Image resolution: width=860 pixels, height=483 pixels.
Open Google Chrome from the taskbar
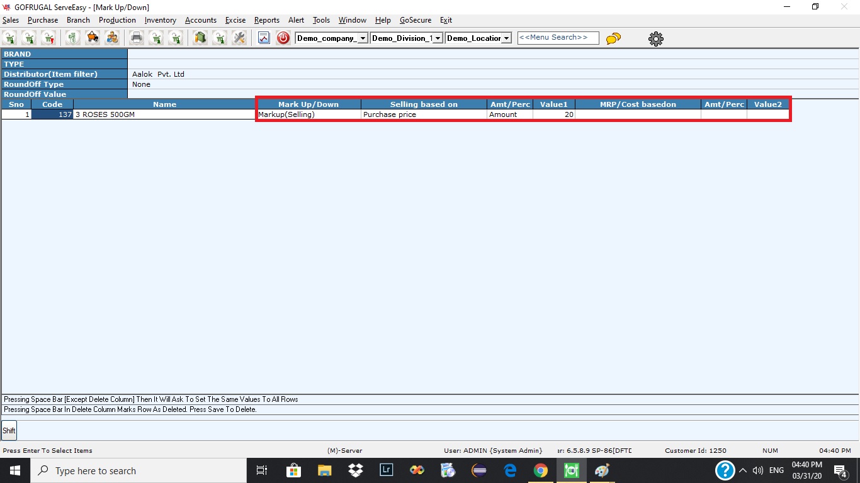pos(540,470)
